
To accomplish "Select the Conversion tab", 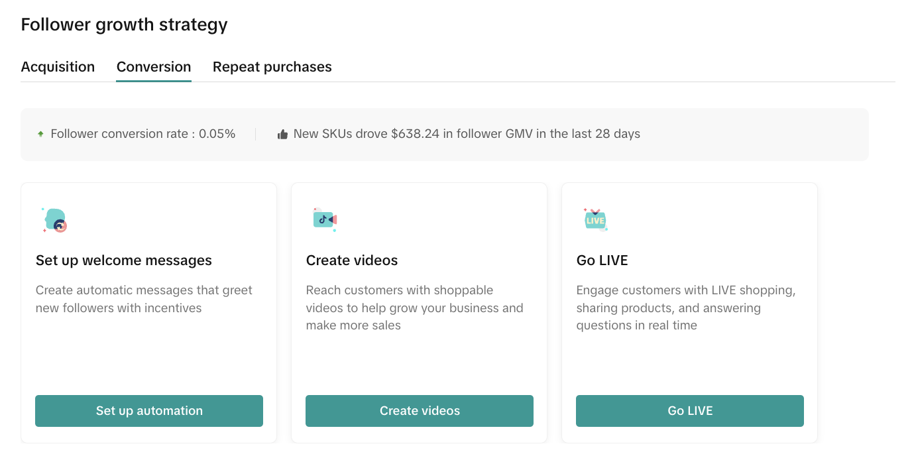I will point(154,67).
